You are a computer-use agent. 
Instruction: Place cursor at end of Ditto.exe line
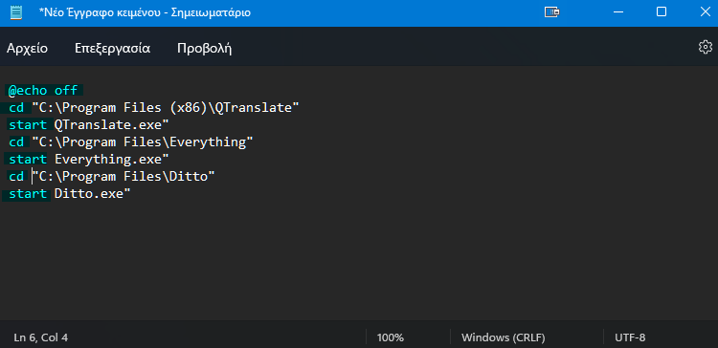tap(131, 194)
